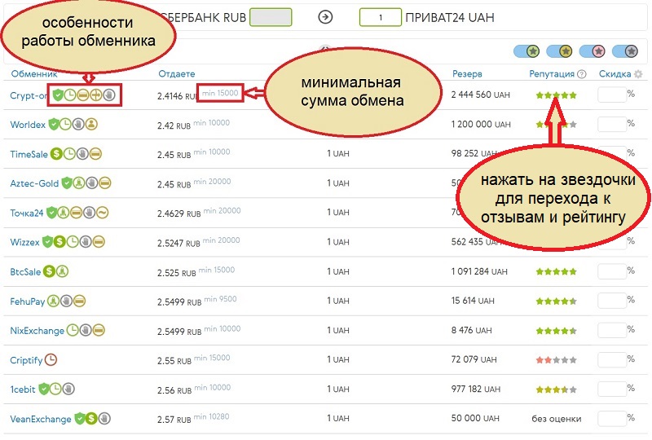Click the FehuPay row rocket icon
The image size is (652, 440).
[x=53, y=301]
